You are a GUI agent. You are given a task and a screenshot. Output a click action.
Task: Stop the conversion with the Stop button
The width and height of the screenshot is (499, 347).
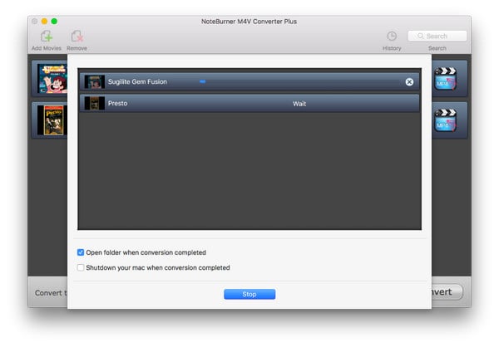coord(249,294)
